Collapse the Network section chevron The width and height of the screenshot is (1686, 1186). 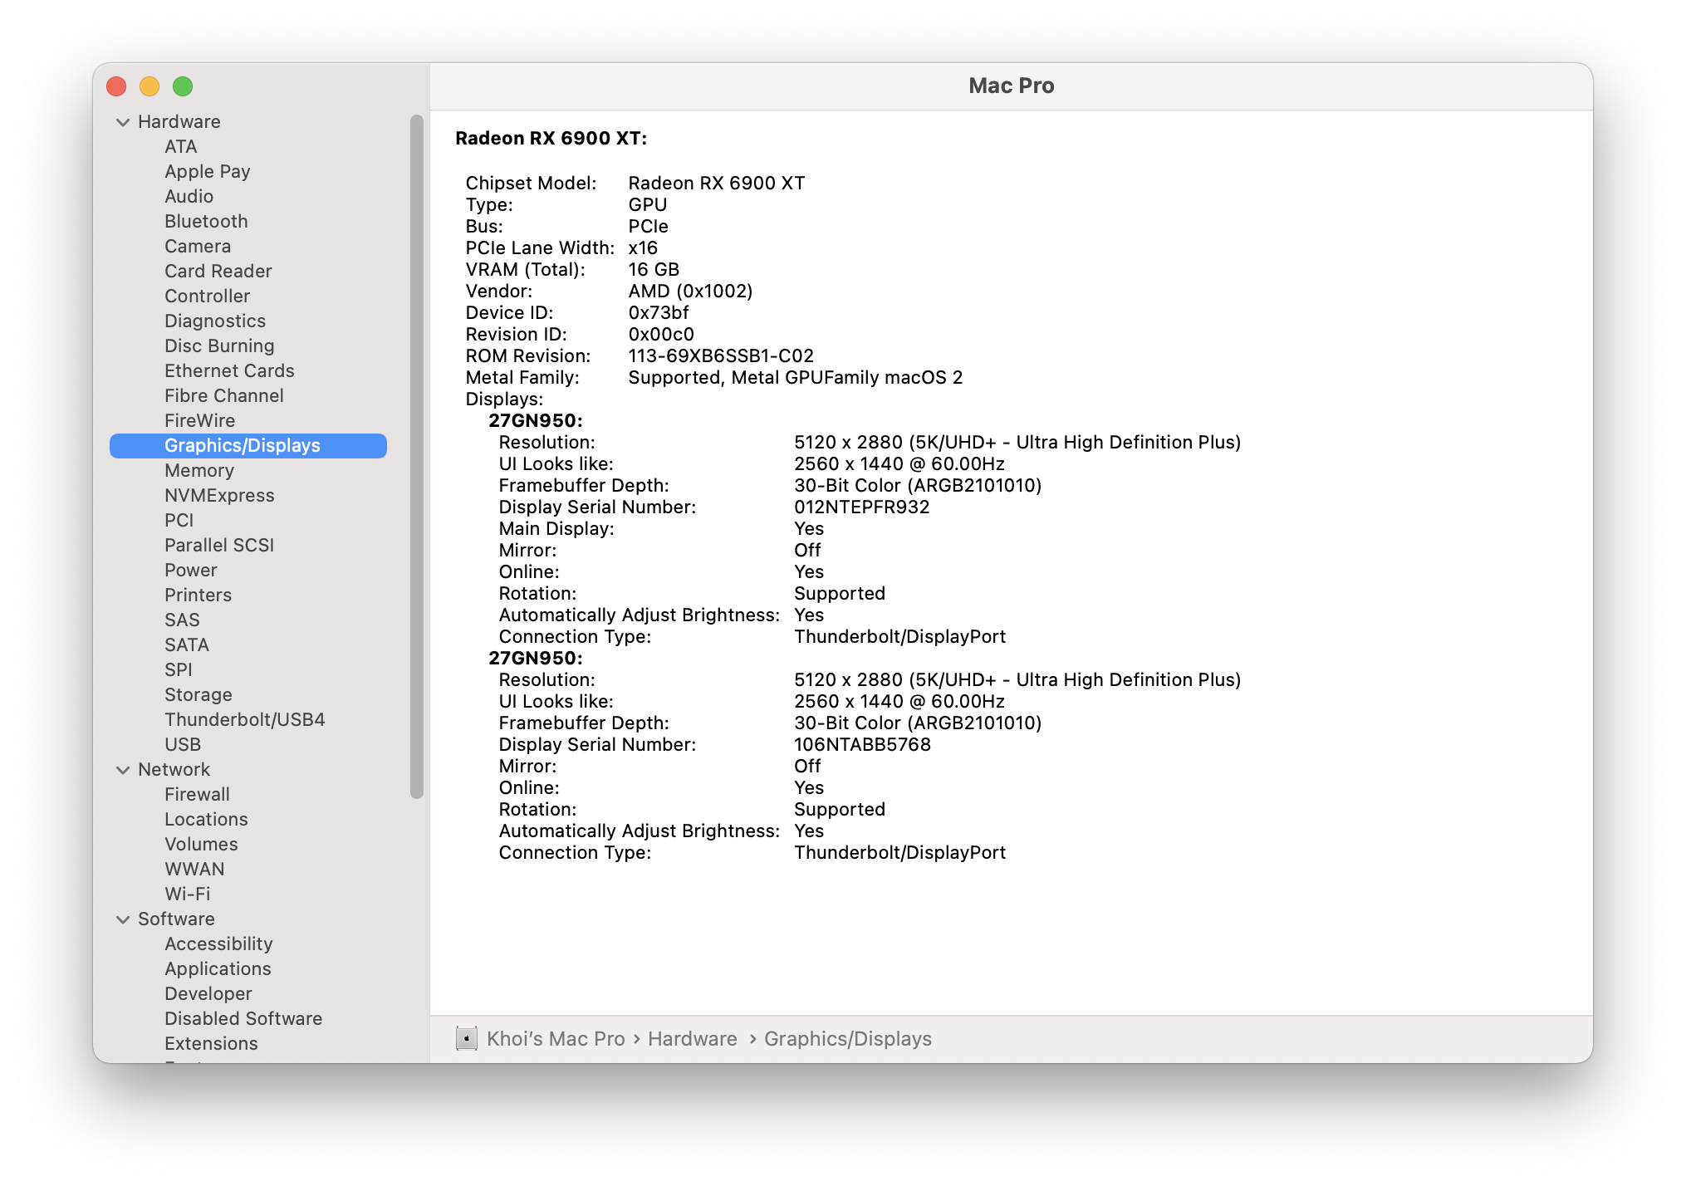[x=123, y=770]
